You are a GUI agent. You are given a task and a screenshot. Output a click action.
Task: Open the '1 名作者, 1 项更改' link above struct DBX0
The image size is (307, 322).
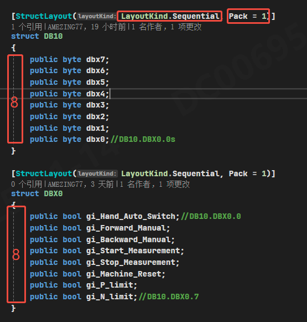pos(155,184)
